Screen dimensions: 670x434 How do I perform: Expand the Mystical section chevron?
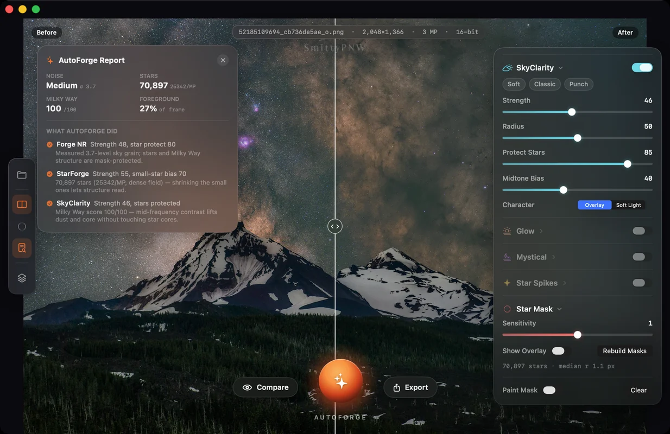tap(553, 257)
